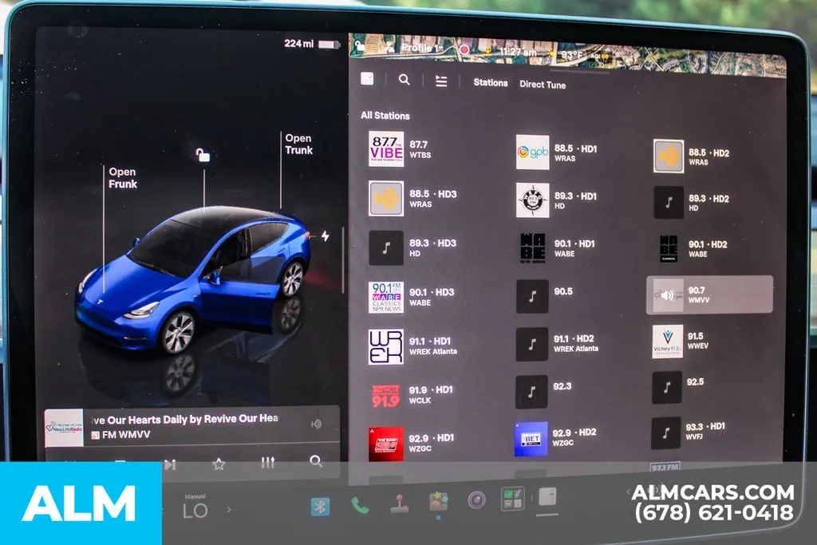Tap the Manual LO temperature setting
The image size is (817, 545).
point(195,507)
